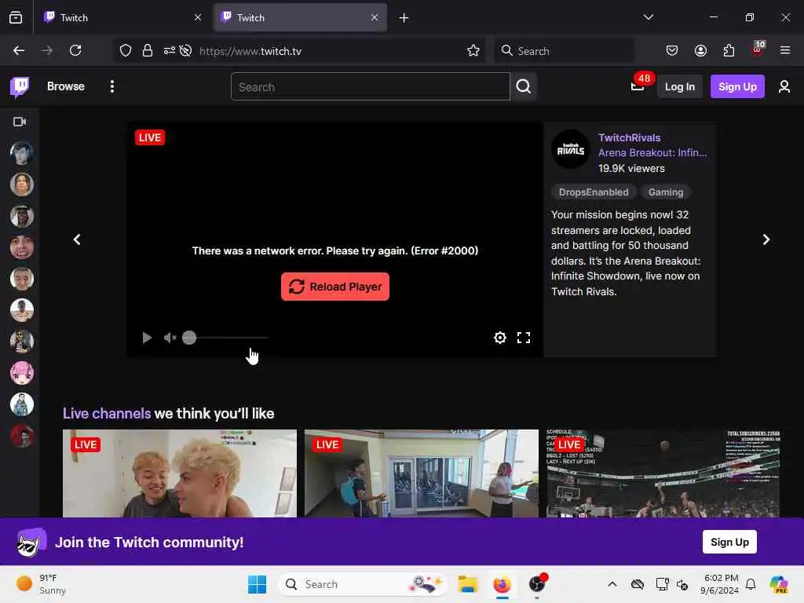804x603 pixels.
Task: Open the extensions puzzle-piece menu
Action: coord(729,50)
